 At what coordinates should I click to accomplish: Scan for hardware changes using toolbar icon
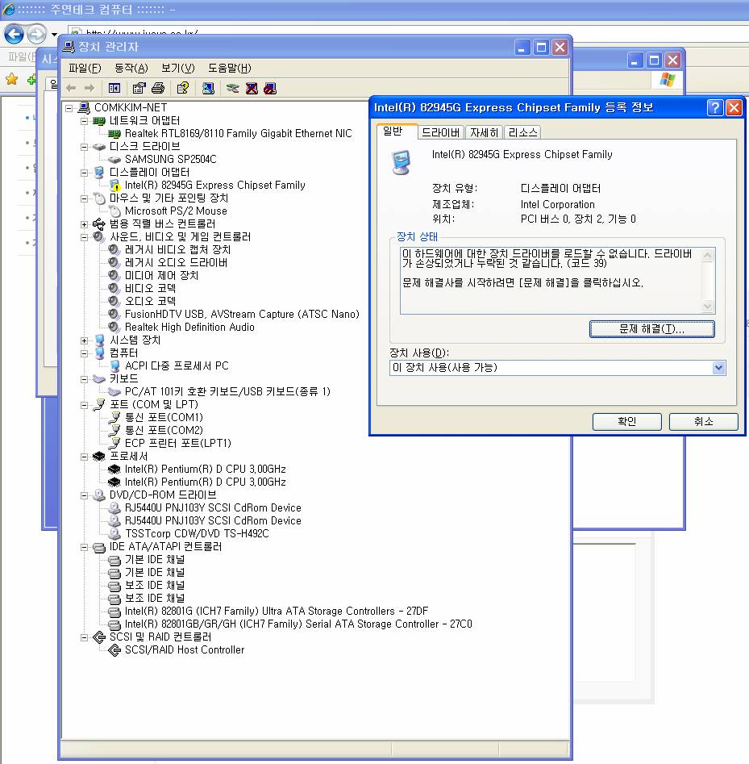[x=209, y=88]
